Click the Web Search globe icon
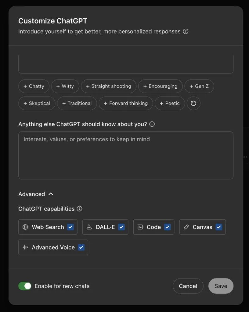Viewport: 249px width, 312px height. (x=25, y=227)
